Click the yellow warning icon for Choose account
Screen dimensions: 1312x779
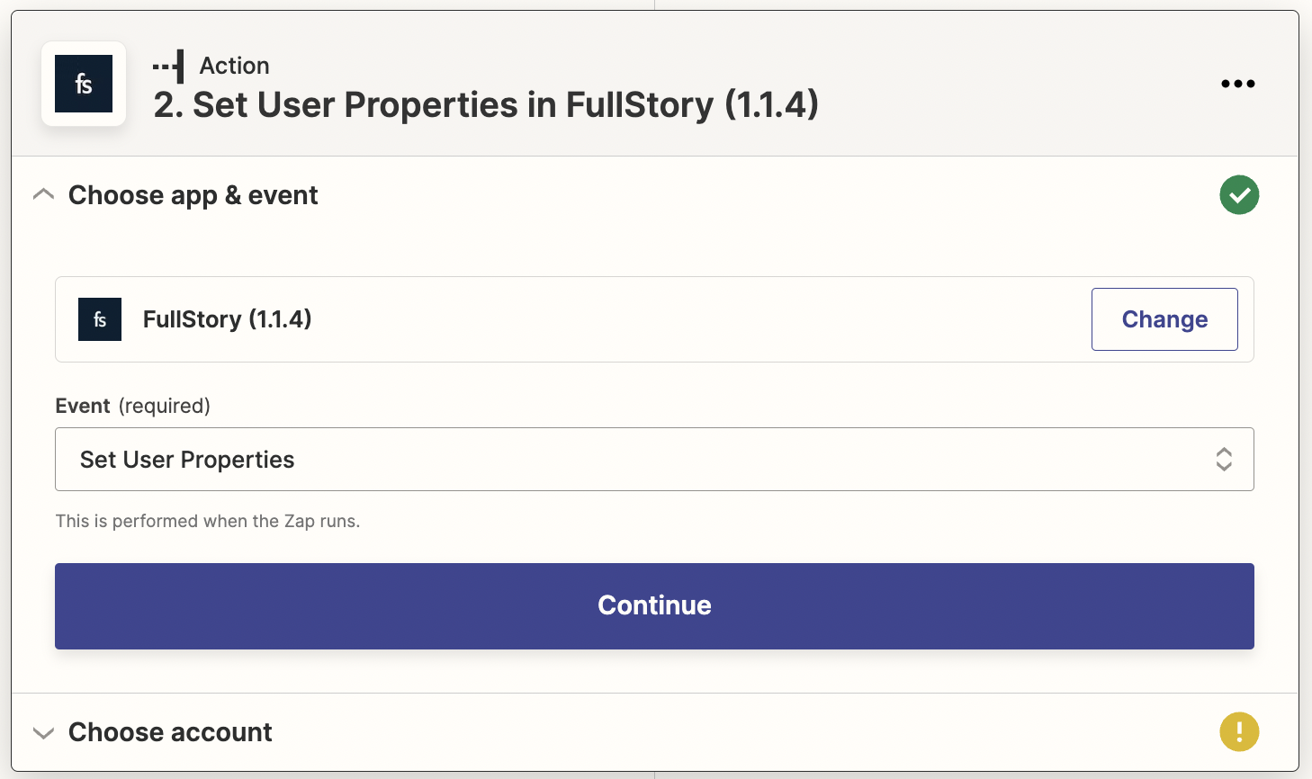[x=1239, y=731]
